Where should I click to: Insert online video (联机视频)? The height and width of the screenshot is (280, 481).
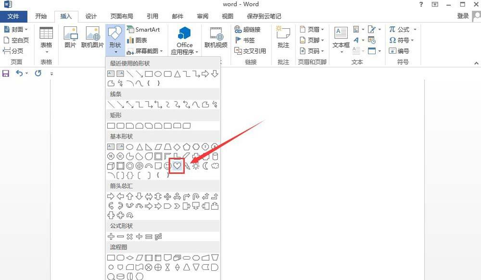pos(216,37)
